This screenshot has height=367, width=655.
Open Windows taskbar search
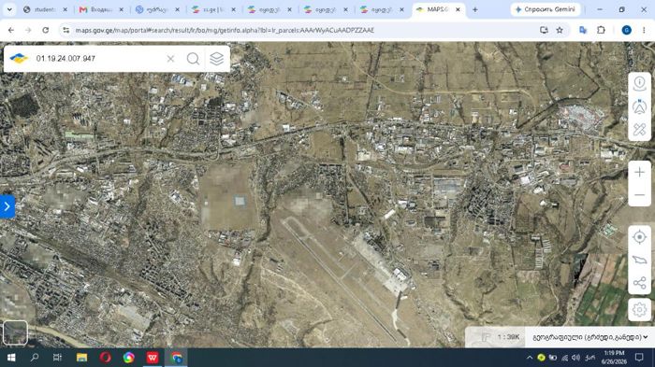35,358
